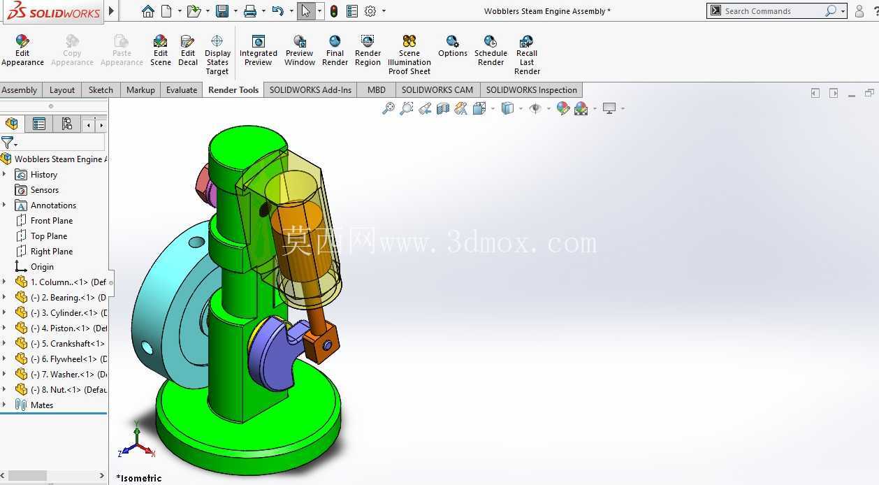Viewport: 879px width, 485px height.
Task: Click Display Style icon
Action: (x=508, y=108)
